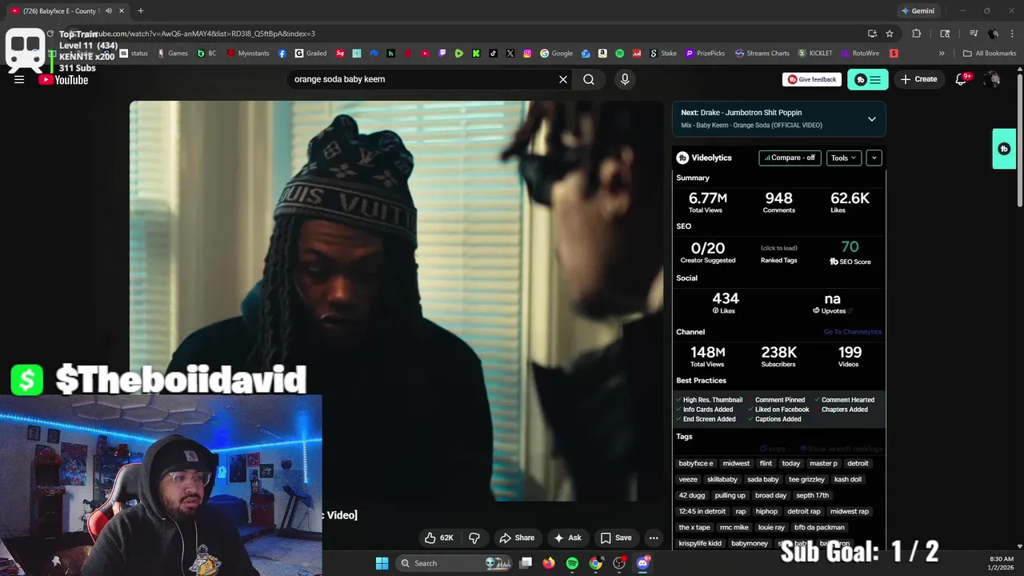This screenshot has height=576, width=1024.
Task: Open the Grailed bookmark
Action: click(x=310, y=54)
